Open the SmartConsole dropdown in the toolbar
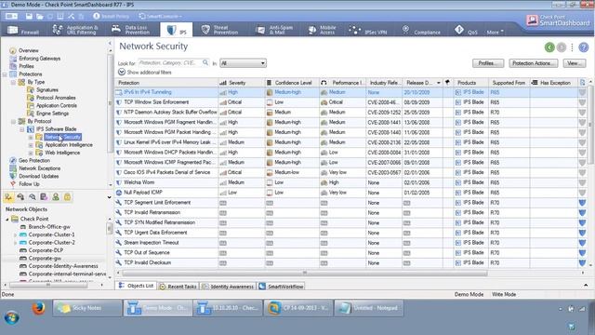 click(x=160, y=17)
